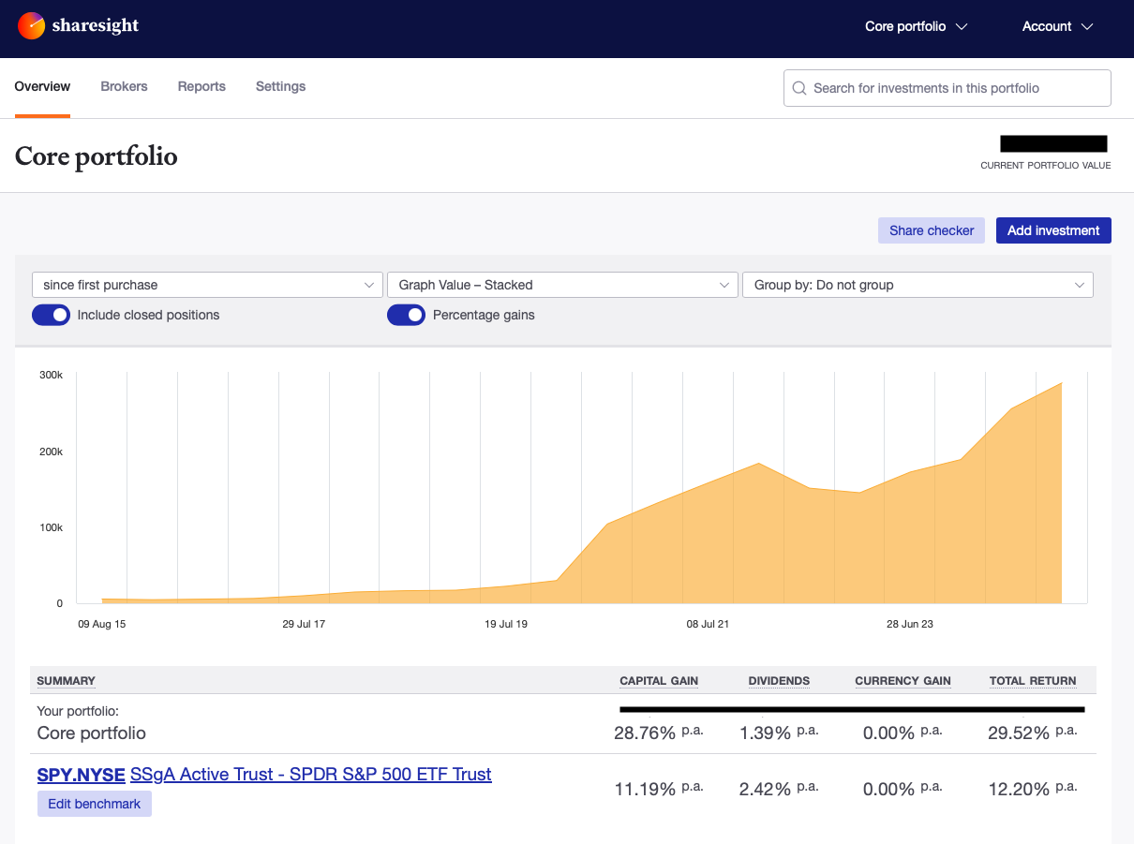Viewport: 1134px width, 844px height.
Task: Click the Share checker button
Action: click(932, 230)
